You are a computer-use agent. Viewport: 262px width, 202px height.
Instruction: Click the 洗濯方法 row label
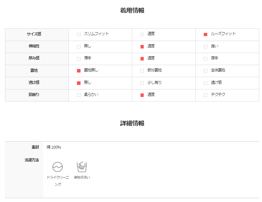[x=32, y=160]
